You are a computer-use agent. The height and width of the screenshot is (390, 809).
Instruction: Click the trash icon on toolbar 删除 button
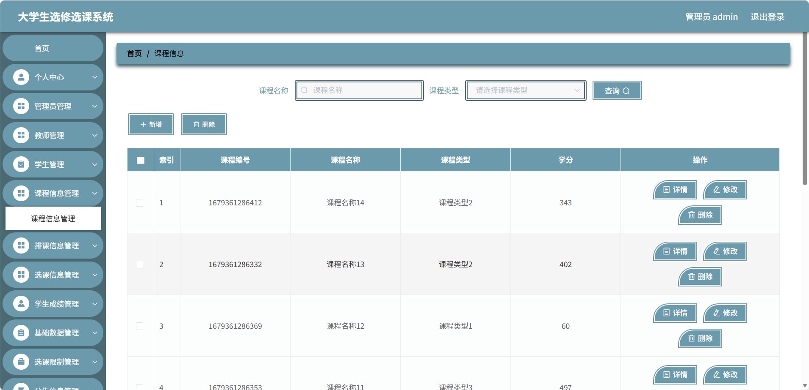tap(196, 124)
